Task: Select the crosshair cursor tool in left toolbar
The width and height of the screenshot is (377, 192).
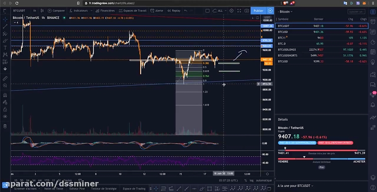Action: coord(5,19)
